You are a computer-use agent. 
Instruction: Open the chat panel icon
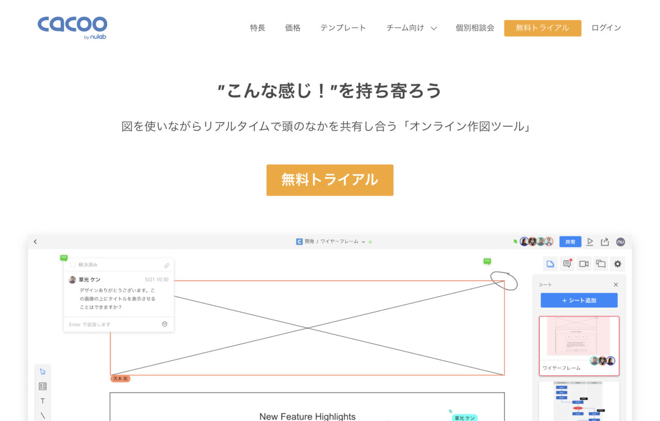point(601,264)
